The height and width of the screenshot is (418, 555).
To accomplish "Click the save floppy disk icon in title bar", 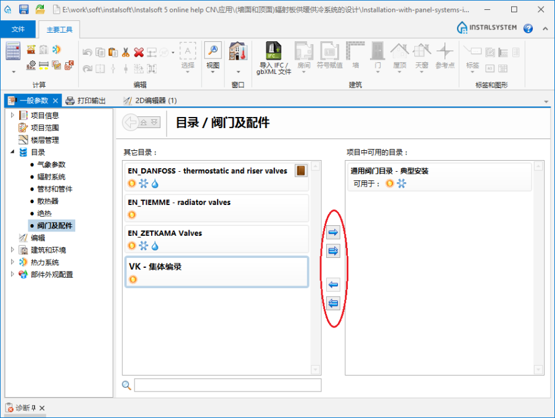I will coord(23,9).
